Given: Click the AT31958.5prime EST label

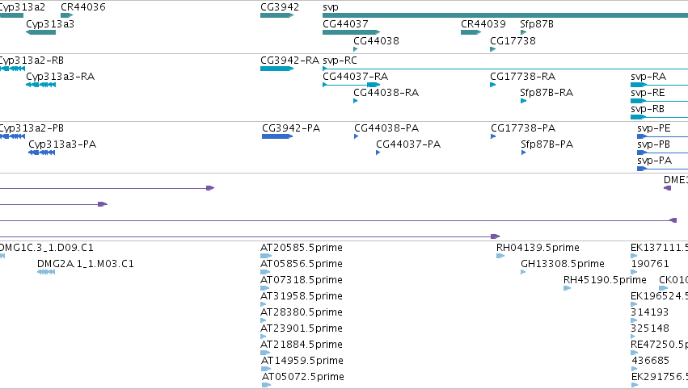Looking at the screenshot, I should click(x=302, y=296).
